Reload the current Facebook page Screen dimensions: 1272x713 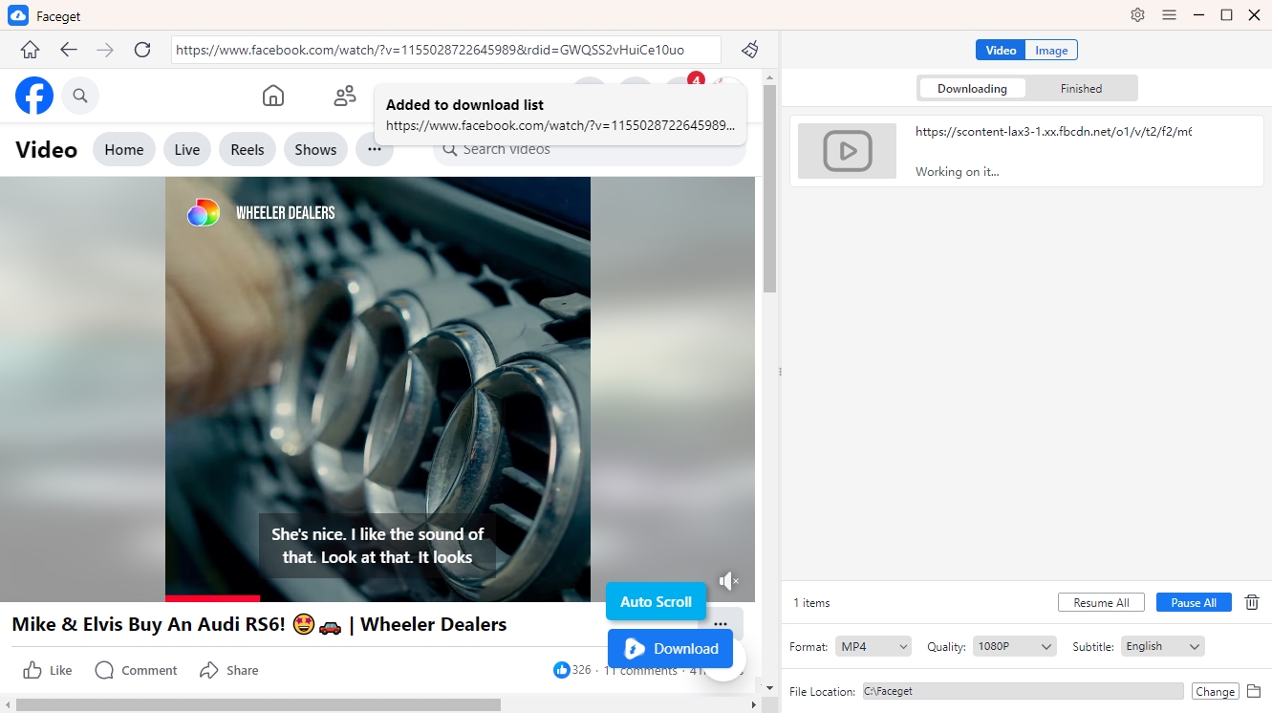(x=142, y=50)
